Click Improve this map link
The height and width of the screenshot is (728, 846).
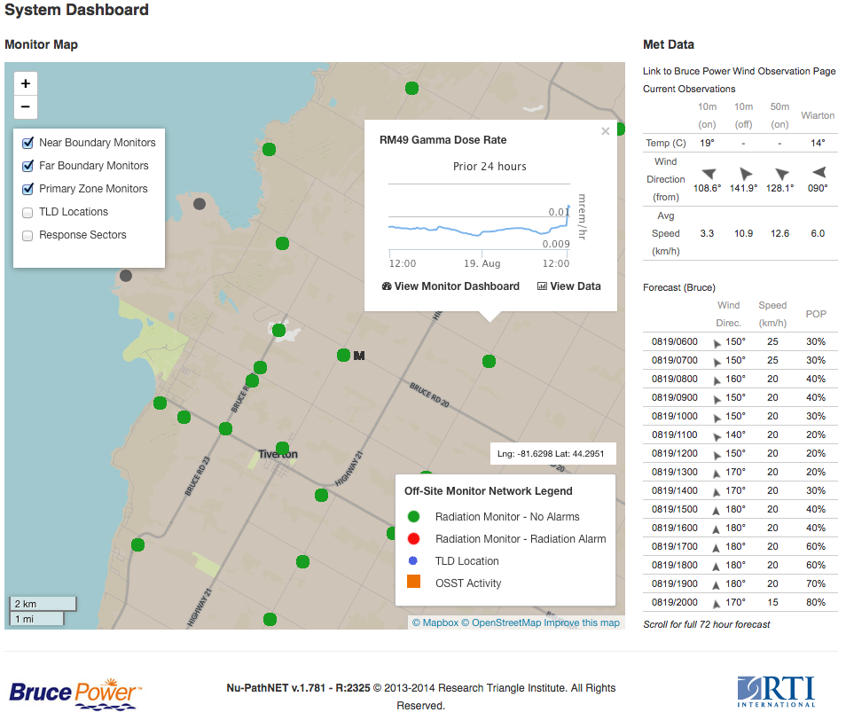(582, 622)
